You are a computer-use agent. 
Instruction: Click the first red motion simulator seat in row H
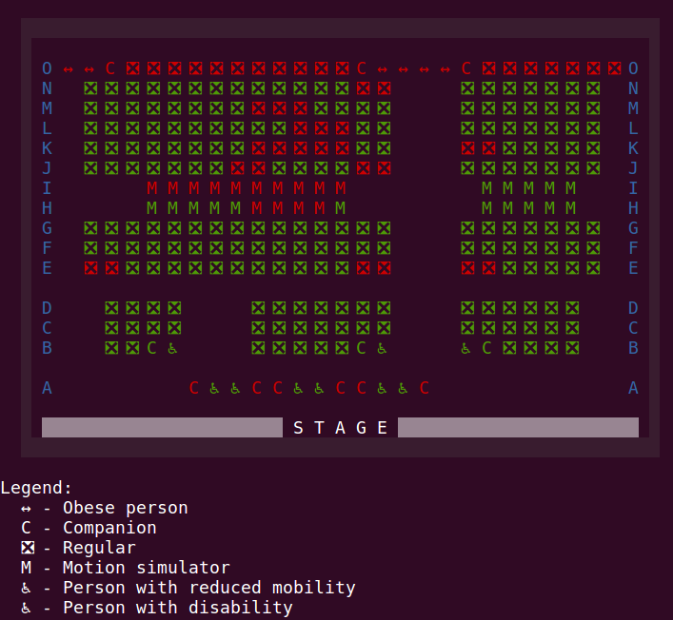pyautogui.click(x=257, y=208)
